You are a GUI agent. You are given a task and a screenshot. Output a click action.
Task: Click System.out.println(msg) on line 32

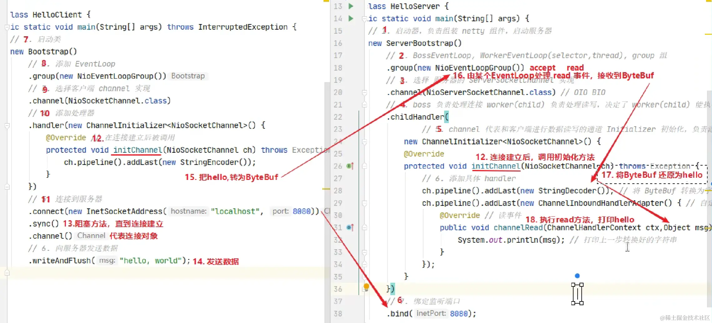511,240
